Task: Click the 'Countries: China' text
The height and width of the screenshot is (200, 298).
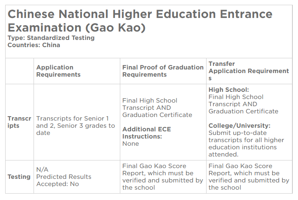Action: coord(34,45)
